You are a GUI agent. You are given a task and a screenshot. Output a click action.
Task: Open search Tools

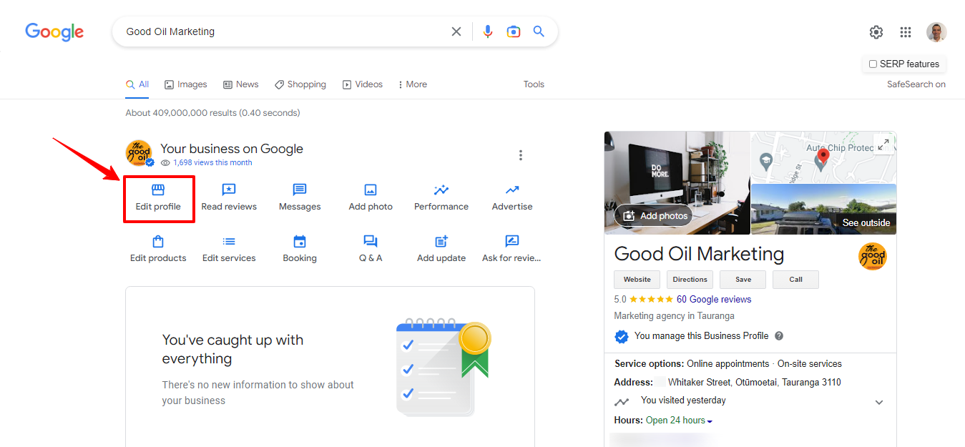click(x=534, y=84)
